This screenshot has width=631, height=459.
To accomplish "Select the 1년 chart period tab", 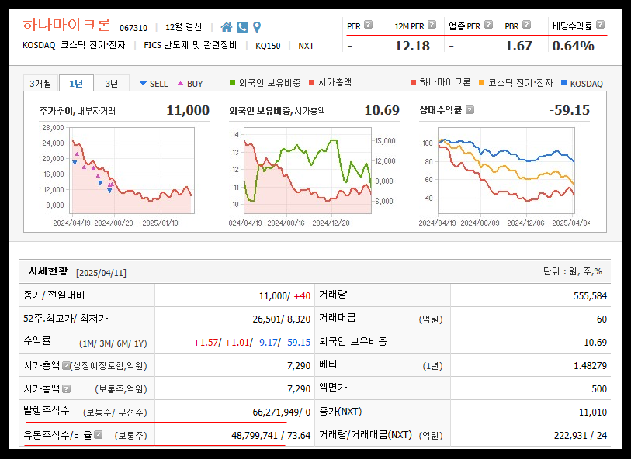I will pyautogui.click(x=76, y=83).
